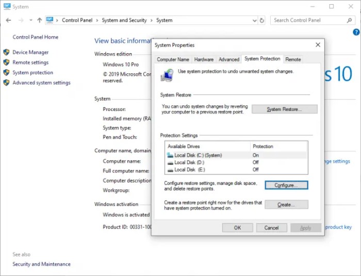Click the Protection column header
Viewport: 361px width, 276px height.
pyautogui.click(x=278, y=147)
